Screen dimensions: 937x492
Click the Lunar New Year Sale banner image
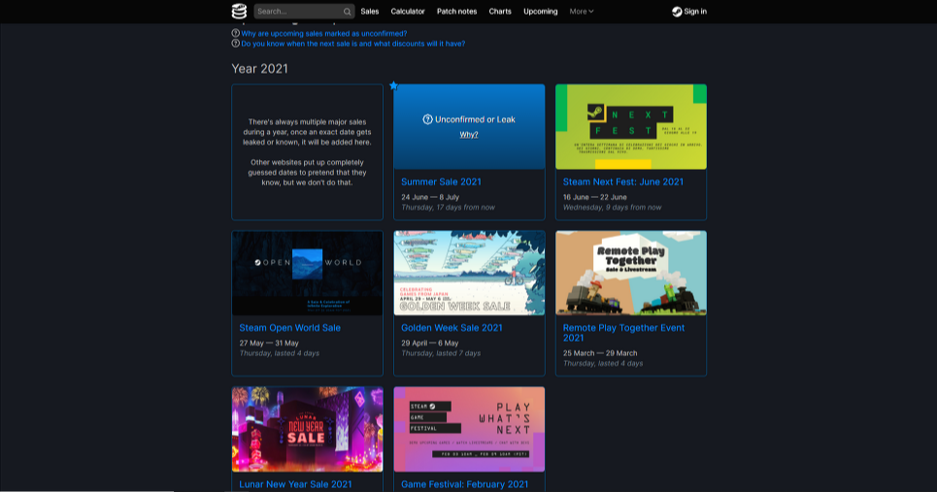coord(307,429)
